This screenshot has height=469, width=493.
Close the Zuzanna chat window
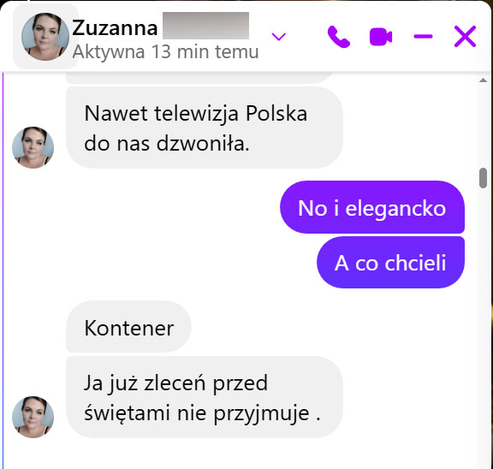465,37
